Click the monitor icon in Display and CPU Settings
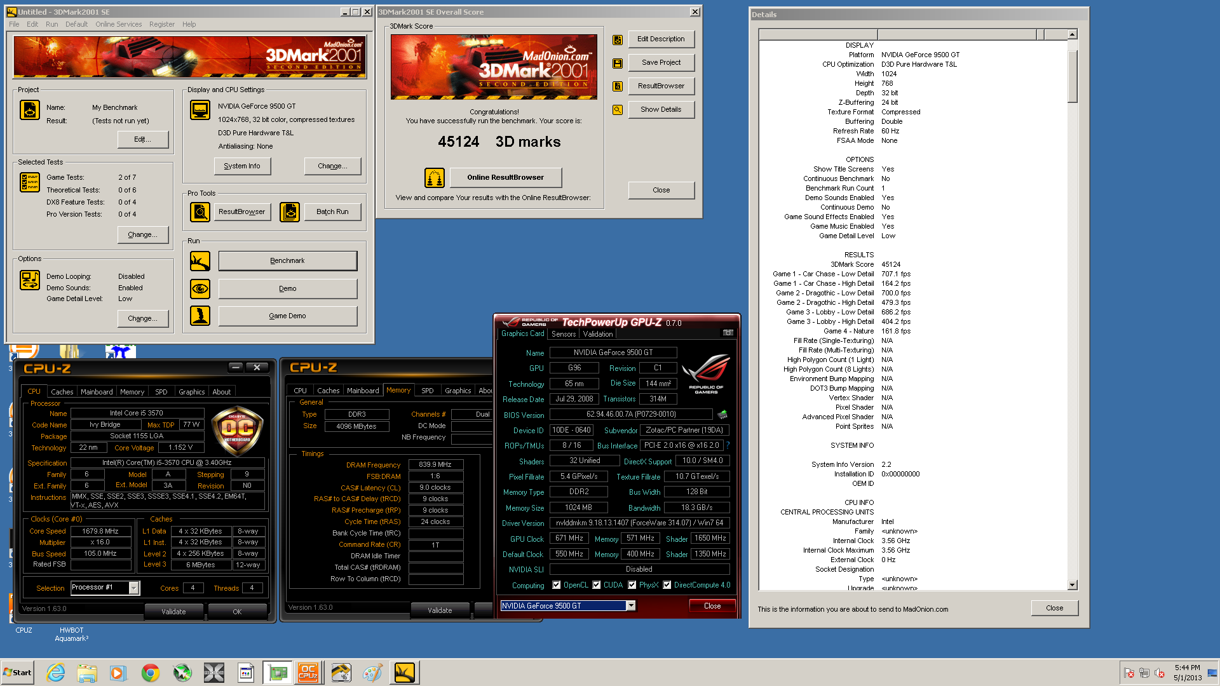 [x=200, y=110]
